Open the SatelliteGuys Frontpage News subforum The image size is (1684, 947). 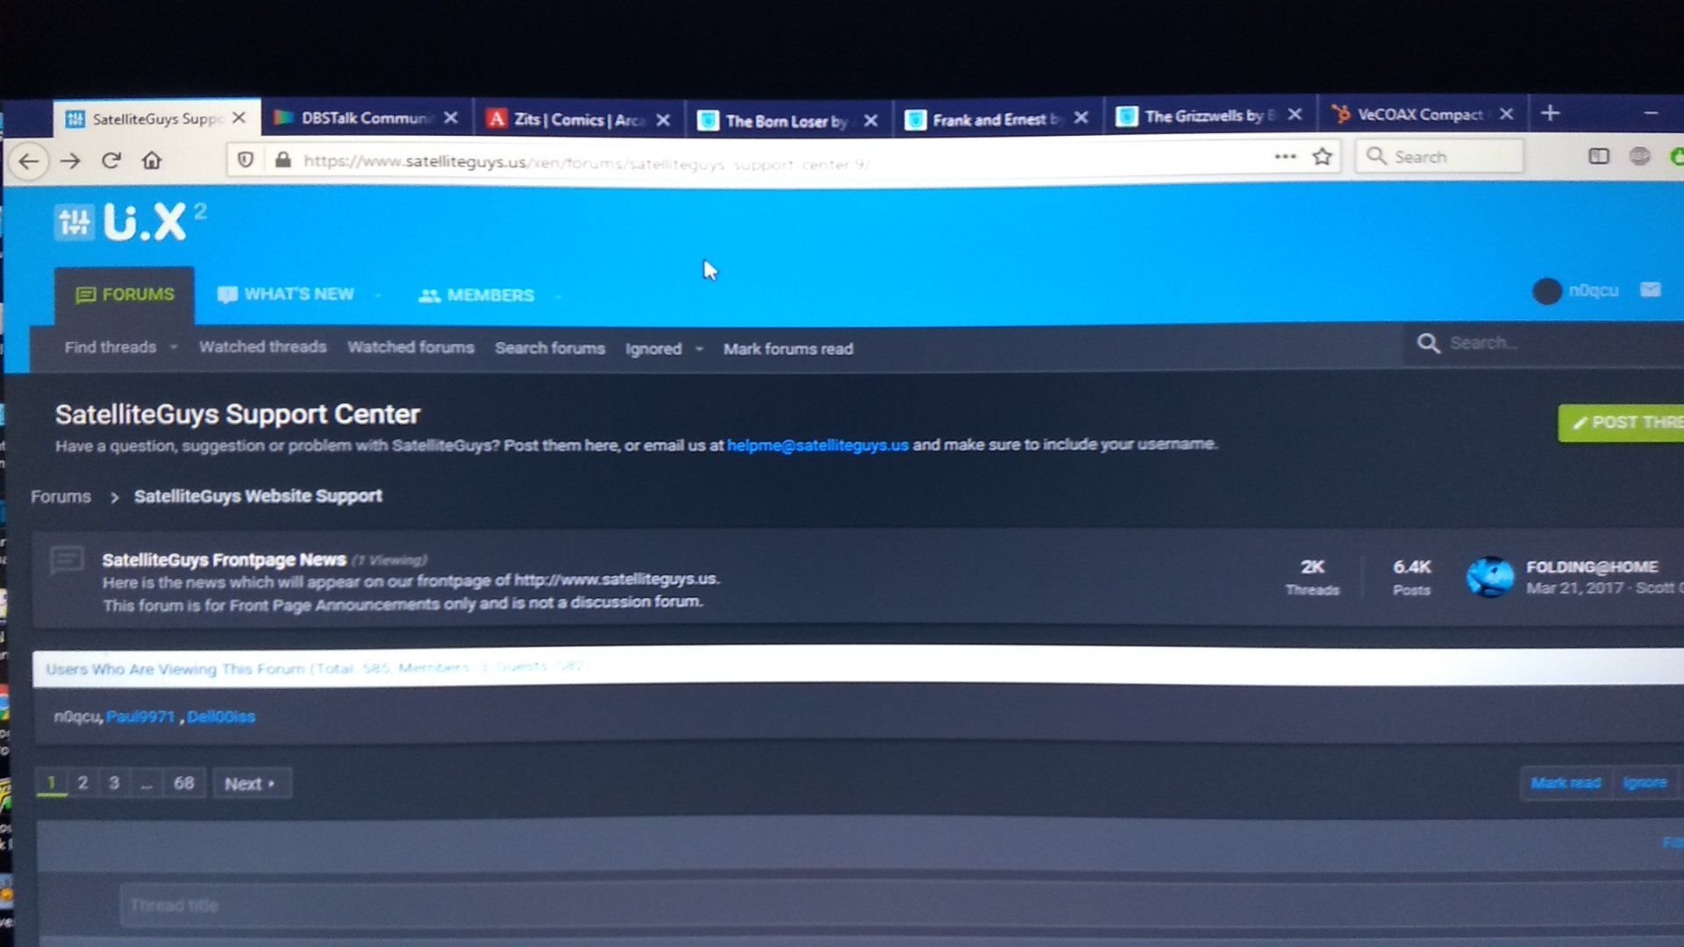click(224, 559)
